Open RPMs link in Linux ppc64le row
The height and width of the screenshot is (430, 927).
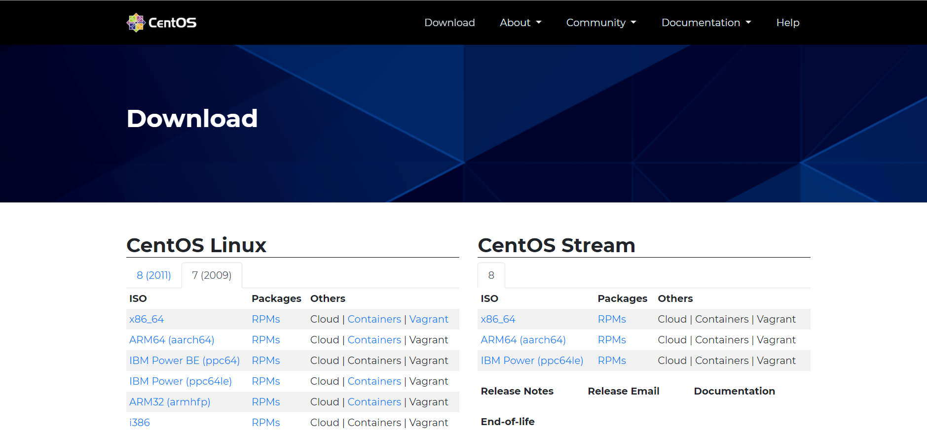tap(266, 381)
